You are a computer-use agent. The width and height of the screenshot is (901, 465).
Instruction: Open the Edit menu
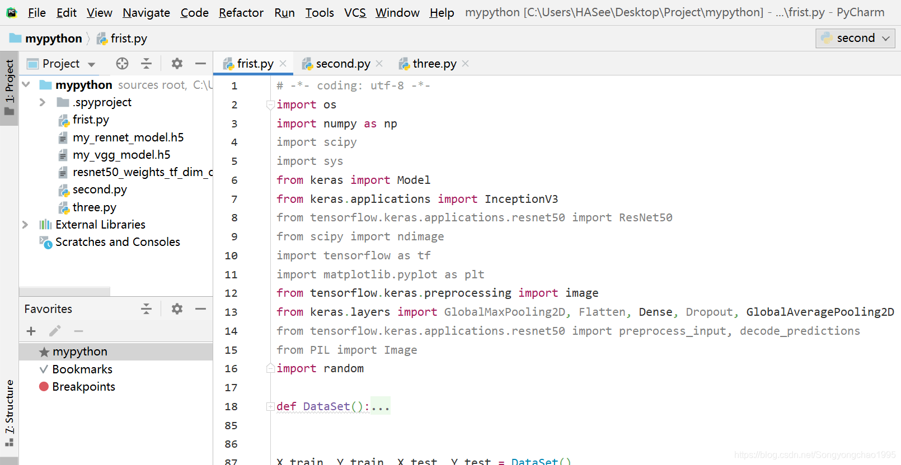click(x=67, y=12)
